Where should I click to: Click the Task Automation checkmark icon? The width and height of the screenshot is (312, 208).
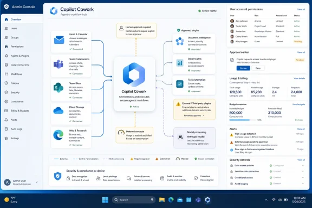pos(180,84)
